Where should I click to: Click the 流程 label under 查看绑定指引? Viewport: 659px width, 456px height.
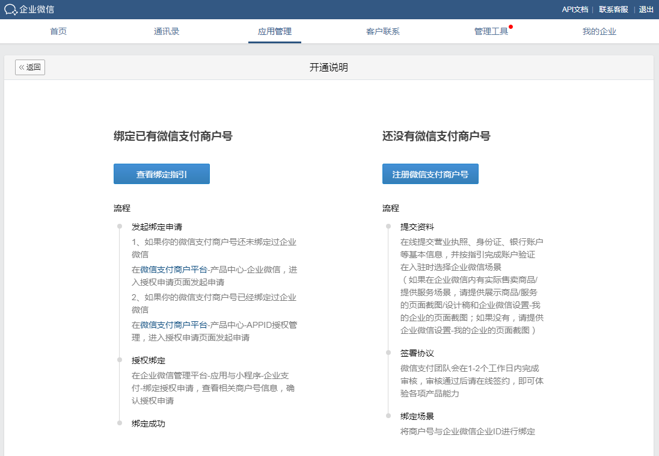click(x=122, y=208)
